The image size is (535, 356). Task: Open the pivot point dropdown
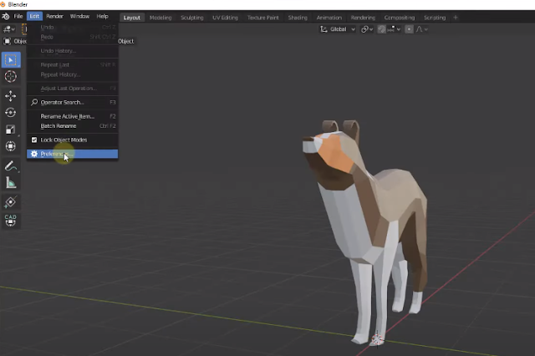click(367, 29)
